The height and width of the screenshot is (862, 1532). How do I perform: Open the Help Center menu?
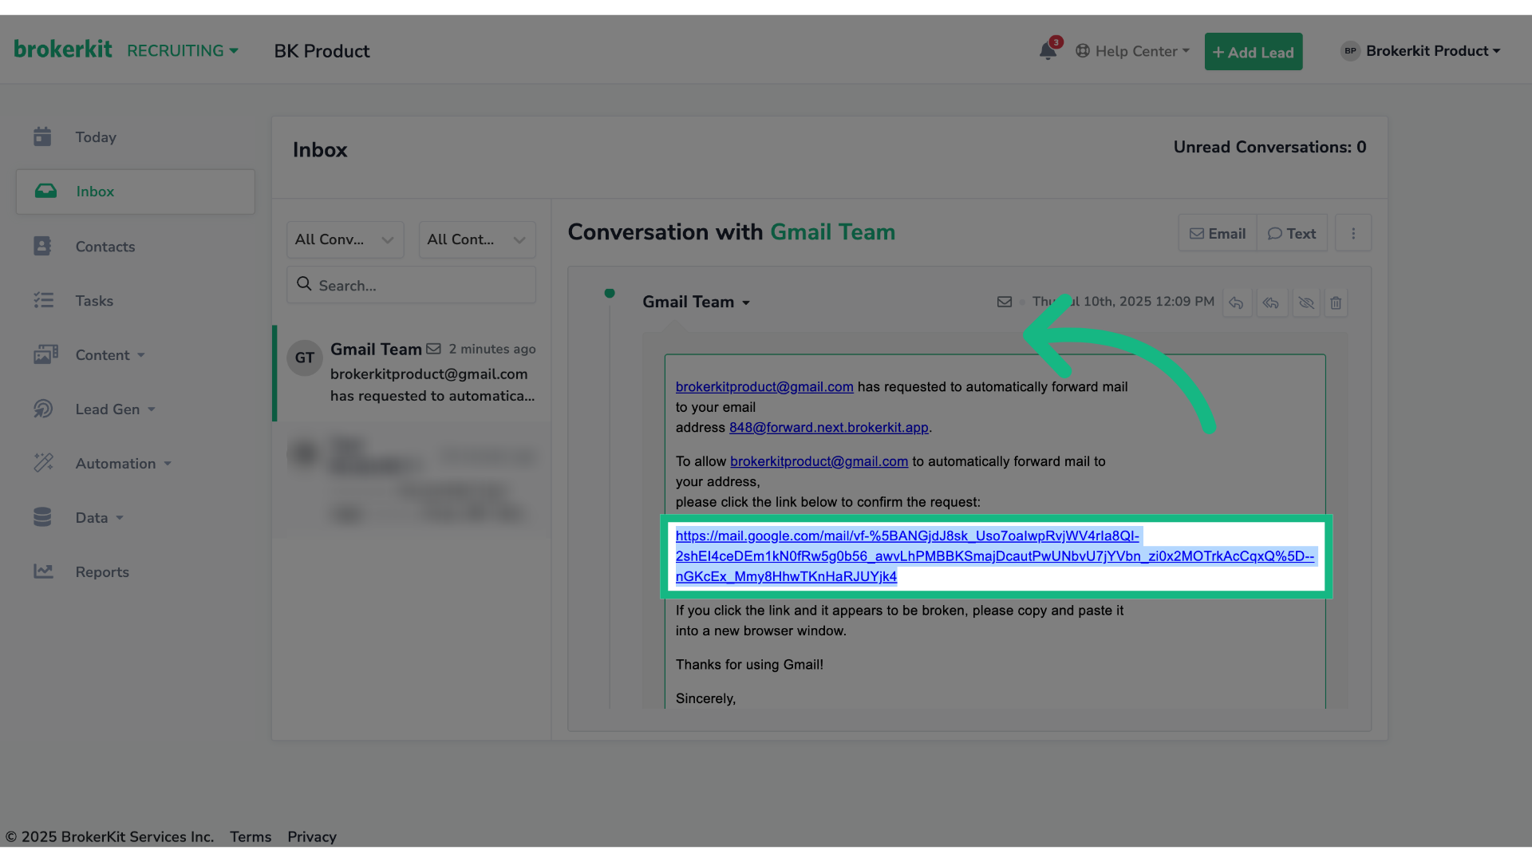point(1132,51)
